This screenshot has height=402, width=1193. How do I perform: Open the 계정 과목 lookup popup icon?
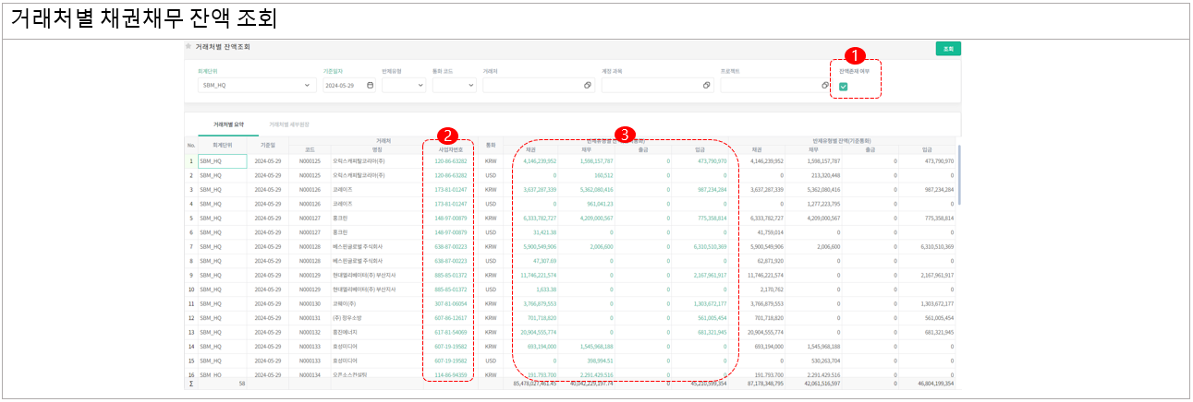pyautogui.click(x=706, y=85)
